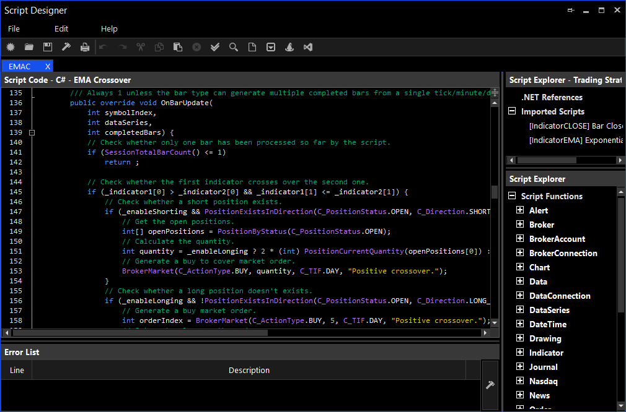
Task: Click the Visual Studio icon in the toolbar
Action: (x=308, y=47)
